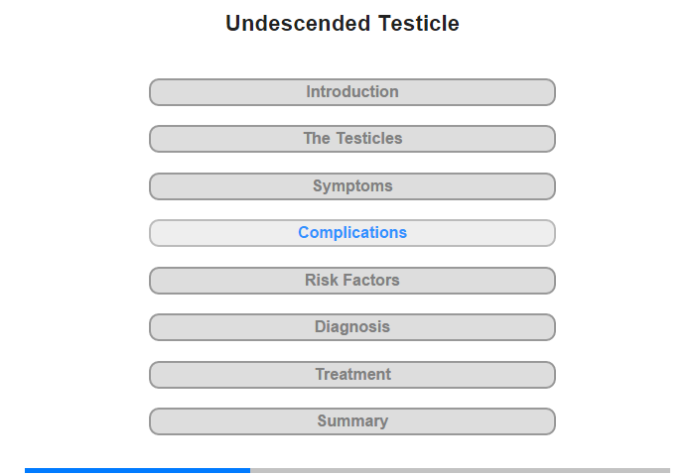Image resolution: width=695 pixels, height=476 pixels.
Task: Click the gray unfilled part of progress bar
Action: click(x=460, y=470)
